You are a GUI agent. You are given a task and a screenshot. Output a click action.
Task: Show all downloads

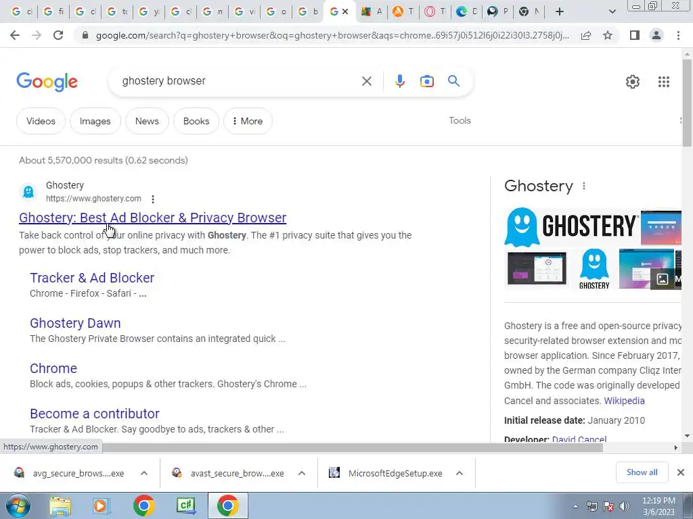click(x=642, y=472)
